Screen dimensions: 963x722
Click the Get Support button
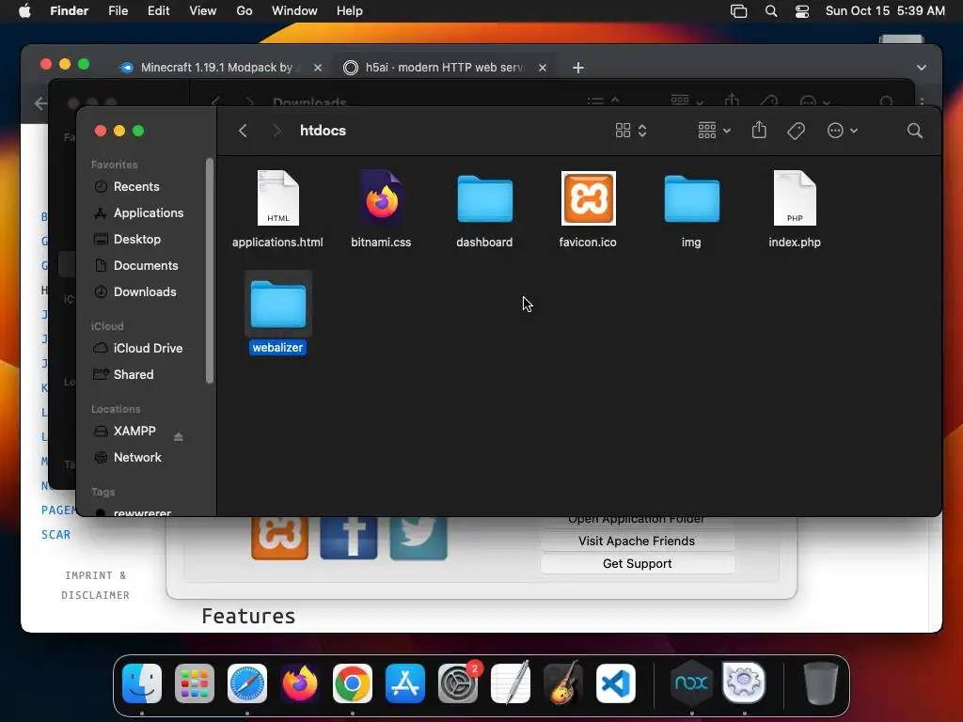tap(637, 564)
